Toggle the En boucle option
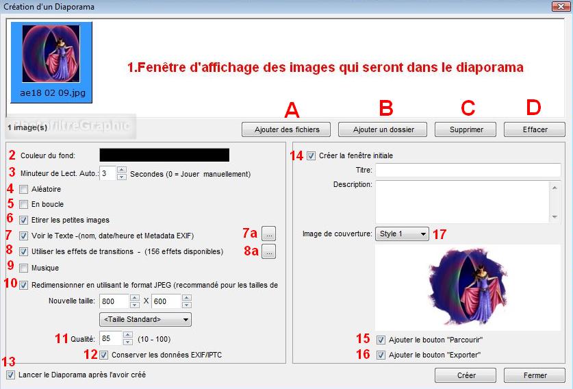This screenshot has height=389, width=573. coord(24,204)
